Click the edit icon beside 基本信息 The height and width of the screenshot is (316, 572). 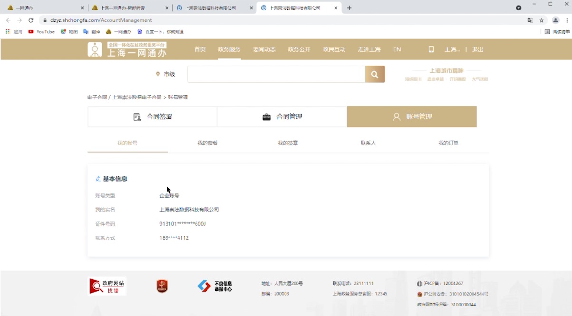[98, 179]
